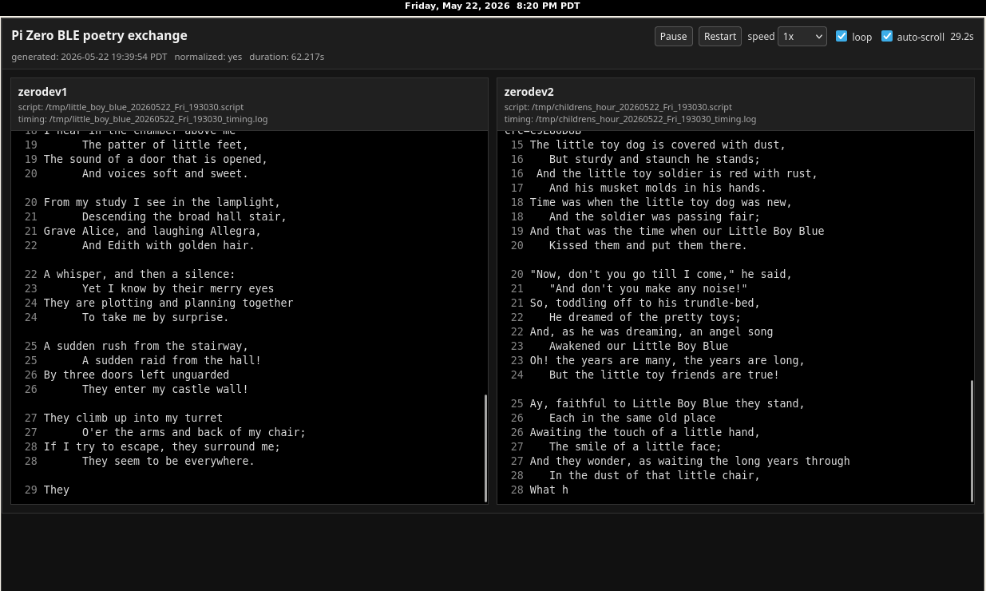Screen dimensions: 986x591
Task: Click line "They seem to be everywhere."
Action: pos(168,461)
